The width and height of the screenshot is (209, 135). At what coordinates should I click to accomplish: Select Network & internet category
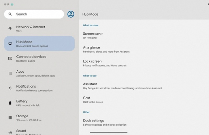coord(39,29)
